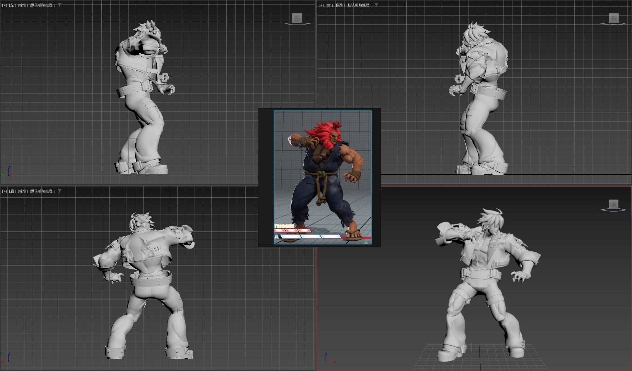This screenshot has height=371, width=632.
Task: Open [默认明暗处理] shading menu in Left viewport
Action: 42,5
